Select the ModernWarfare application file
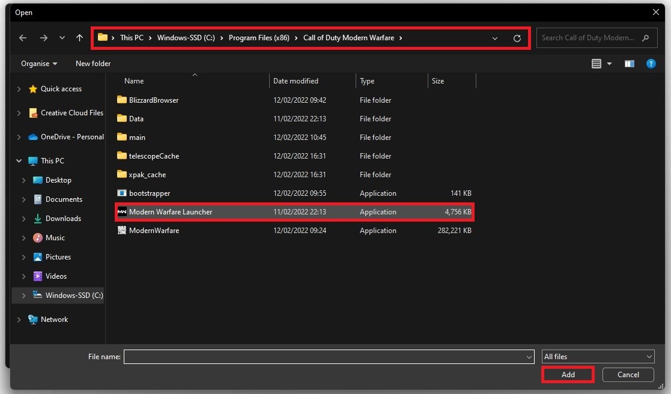The width and height of the screenshot is (671, 394). 154,231
